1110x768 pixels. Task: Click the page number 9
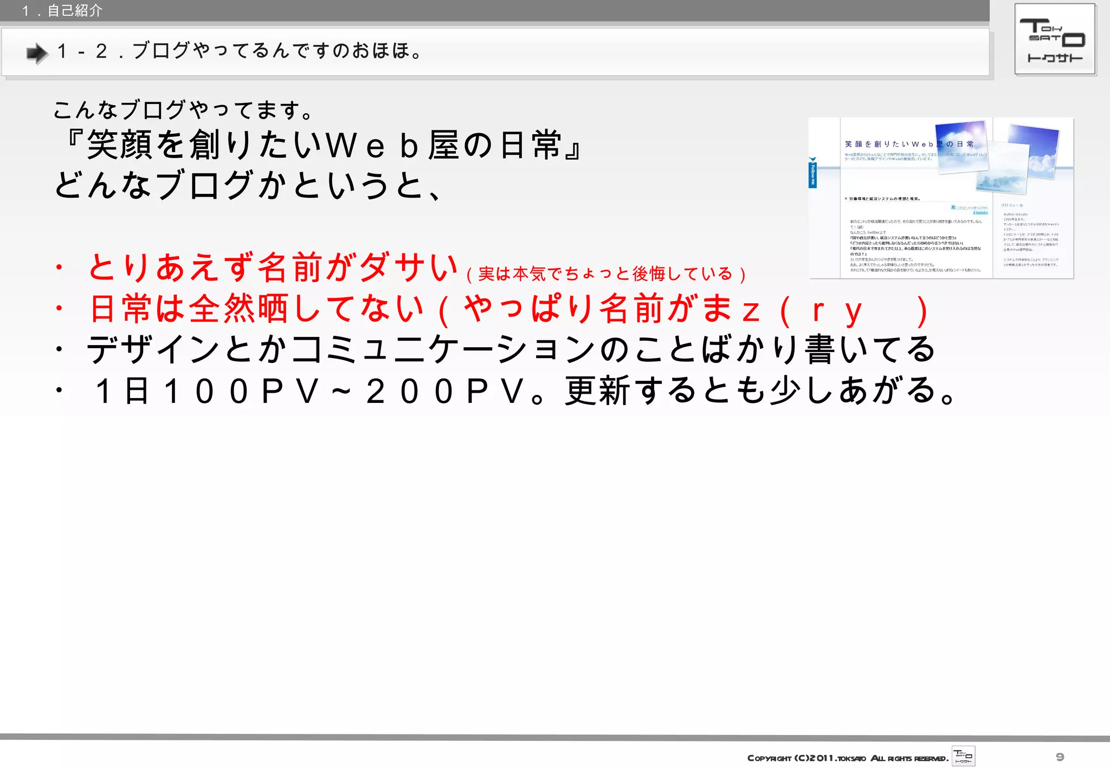click(1060, 757)
